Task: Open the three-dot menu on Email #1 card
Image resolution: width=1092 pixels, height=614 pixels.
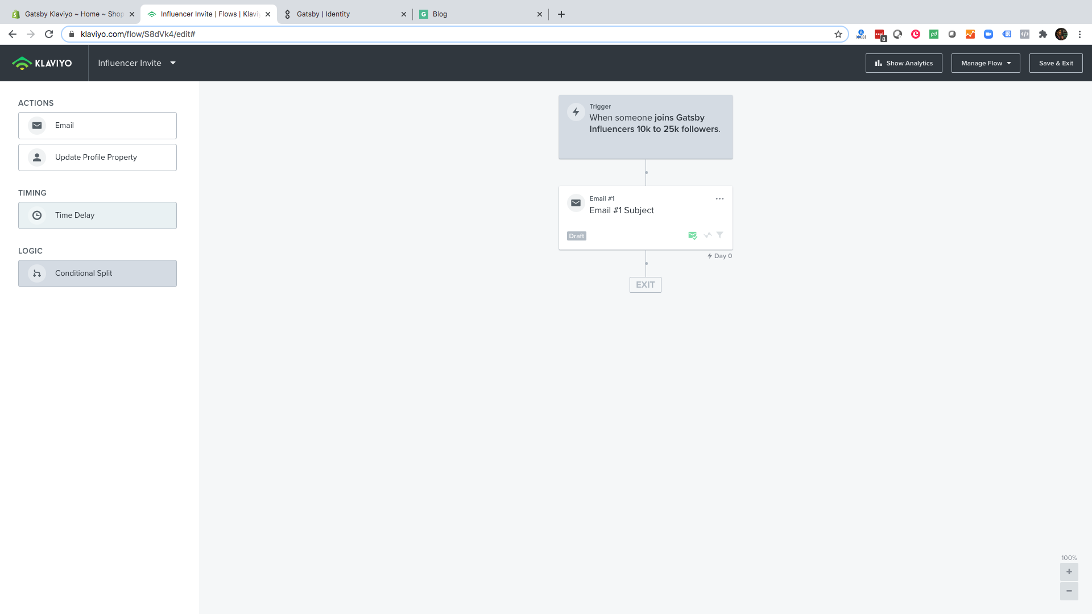Action: pos(719,198)
